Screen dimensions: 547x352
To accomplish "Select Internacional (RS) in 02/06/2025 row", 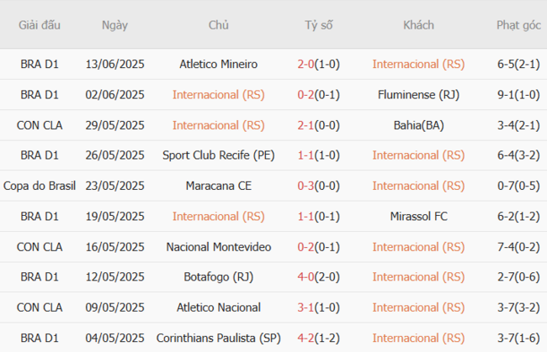I will tap(219, 94).
